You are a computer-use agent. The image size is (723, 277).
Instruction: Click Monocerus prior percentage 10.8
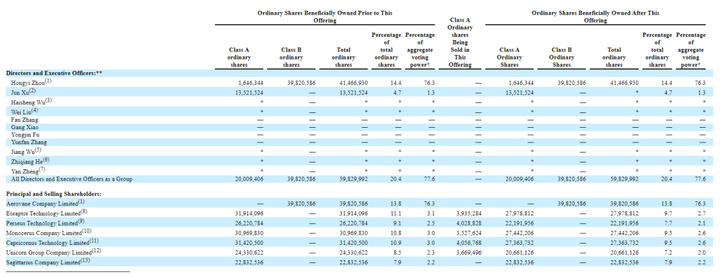click(396, 233)
